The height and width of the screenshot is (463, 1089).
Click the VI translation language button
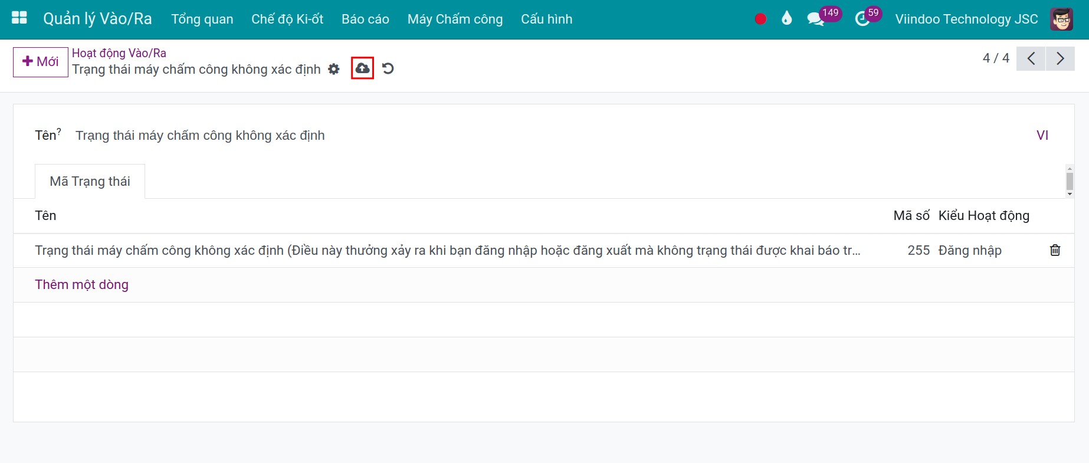click(1042, 135)
